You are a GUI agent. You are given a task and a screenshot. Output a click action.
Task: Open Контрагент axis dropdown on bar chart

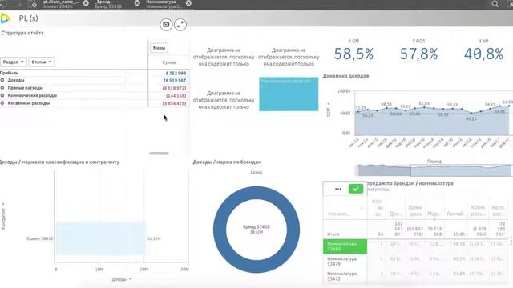(x=3, y=216)
